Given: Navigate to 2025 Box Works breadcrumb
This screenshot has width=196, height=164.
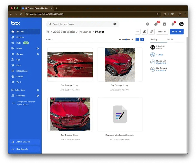Looking at the screenshot, I should pos(64,32).
